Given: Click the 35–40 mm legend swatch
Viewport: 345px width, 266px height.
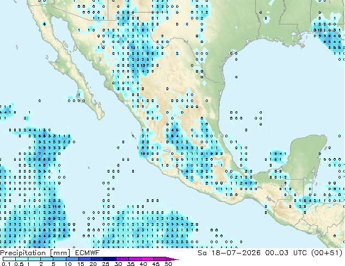Looking at the screenshot, I should coord(135,259).
